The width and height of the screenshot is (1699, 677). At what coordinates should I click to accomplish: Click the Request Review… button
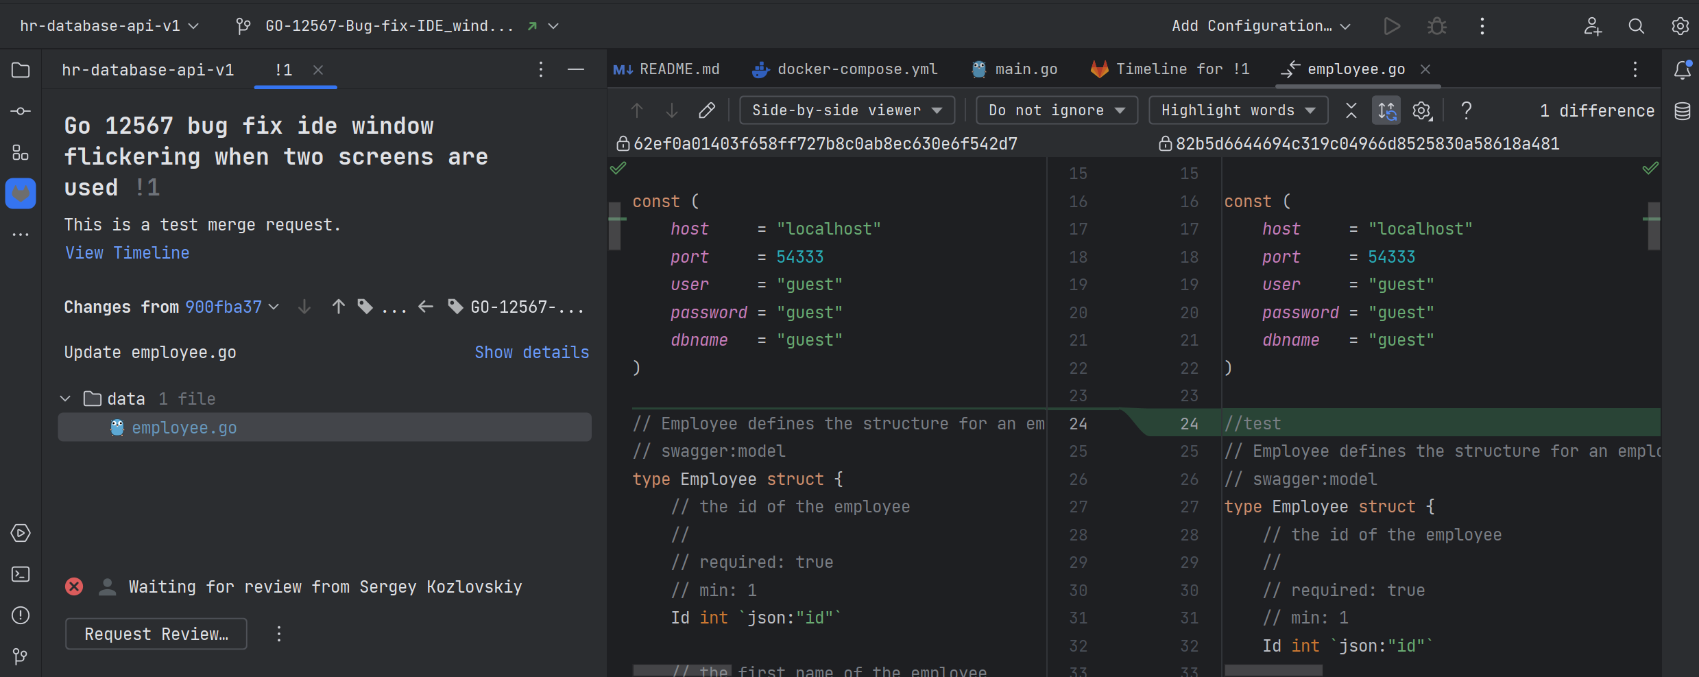(x=156, y=634)
